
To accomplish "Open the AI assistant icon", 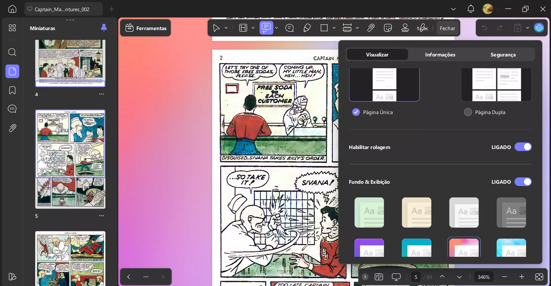I will [x=539, y=28].
